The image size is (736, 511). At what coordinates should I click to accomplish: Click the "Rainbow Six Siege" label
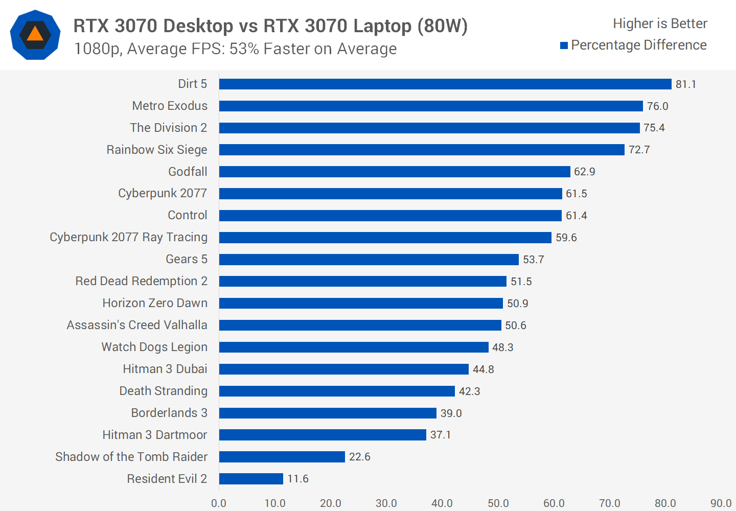(x=157, y=150)
